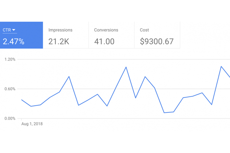Click the 2.47% CTR value
Screen dimensions: 230x153
(x=14, y=41)
